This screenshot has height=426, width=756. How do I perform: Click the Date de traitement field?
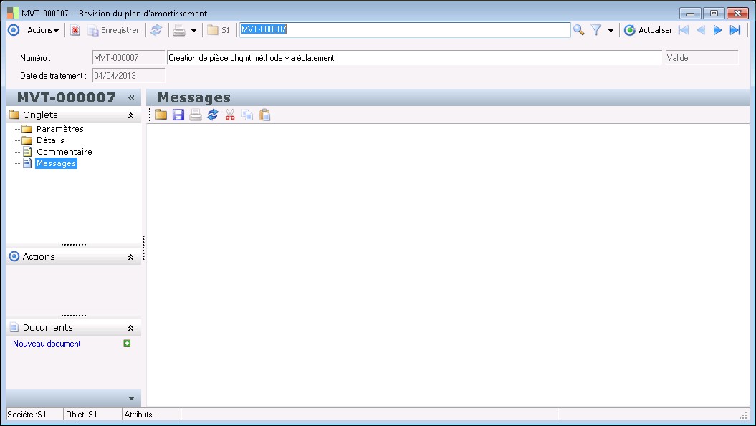(x=128, y=76)
